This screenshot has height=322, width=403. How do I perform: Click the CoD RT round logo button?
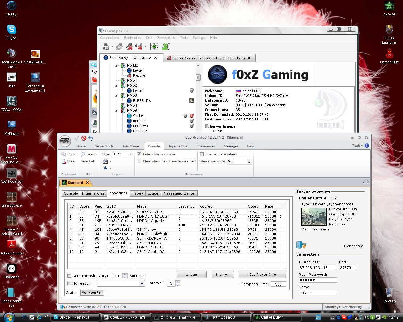(65, 141)
